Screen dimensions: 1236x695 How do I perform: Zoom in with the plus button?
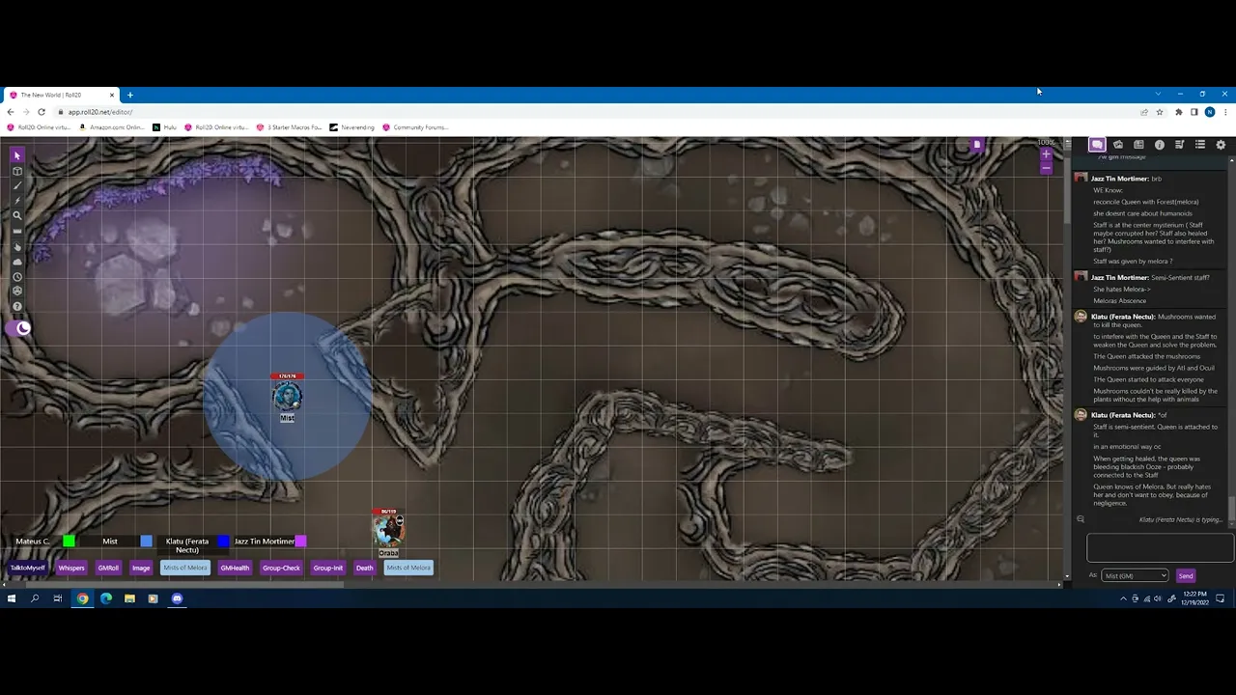tap(1046, 154)
